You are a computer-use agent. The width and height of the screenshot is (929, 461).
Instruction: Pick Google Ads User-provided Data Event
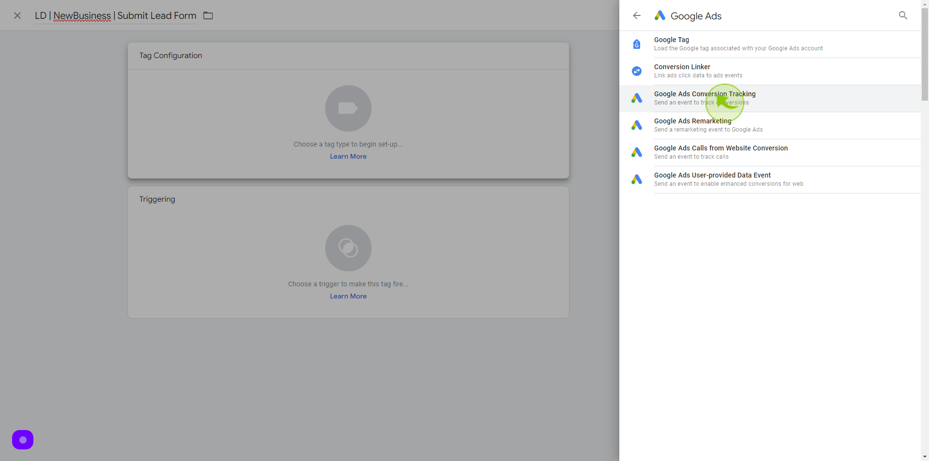[770, 179]
